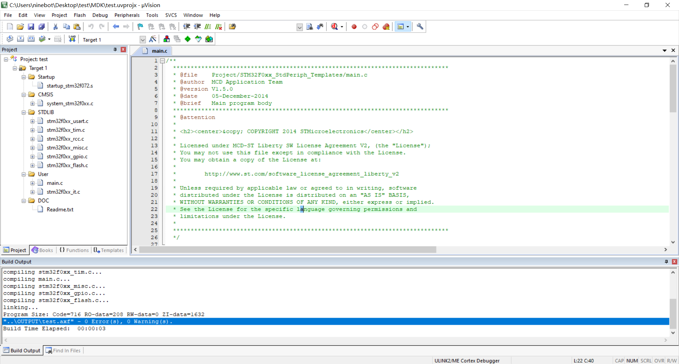679x364 pixels.
Task: Switch to the Functions tab
Action: [x=74, y=250]
